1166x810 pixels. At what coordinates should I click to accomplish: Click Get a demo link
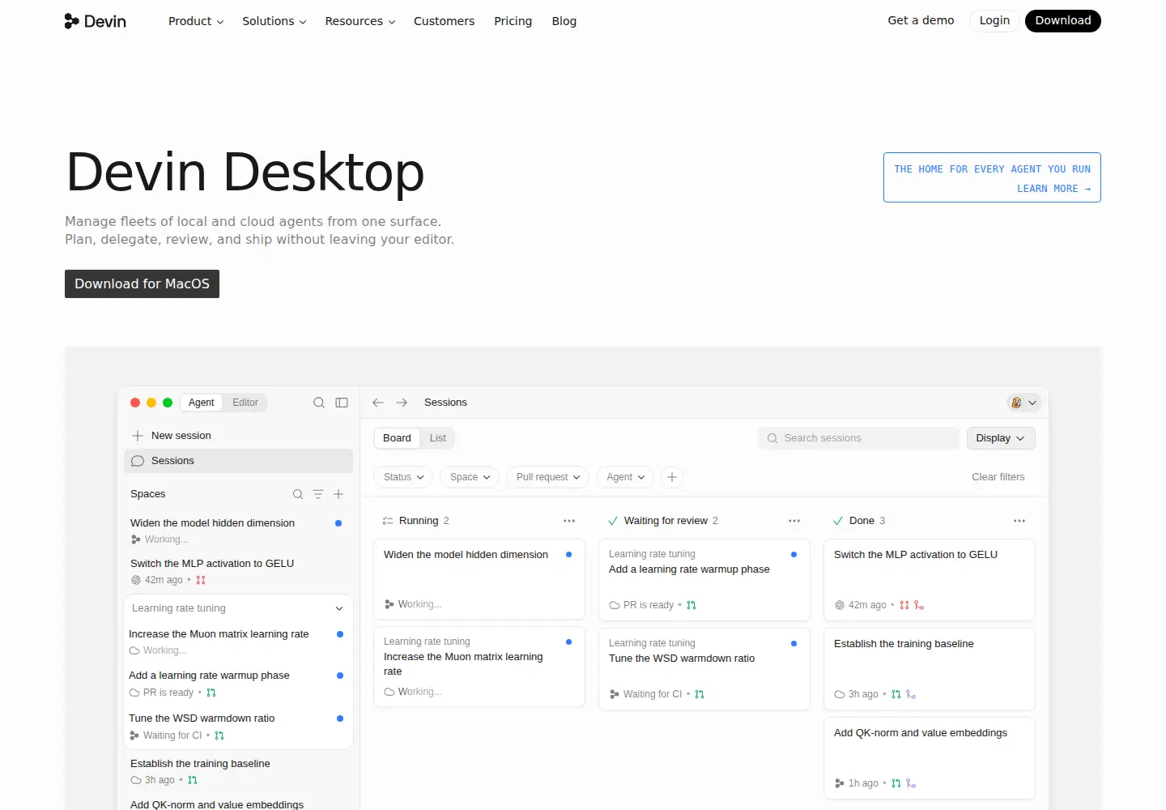[x=921, y=20]
